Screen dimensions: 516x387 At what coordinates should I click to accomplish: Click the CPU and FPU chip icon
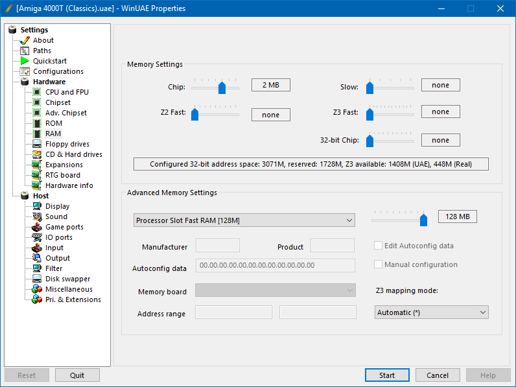(x=37, y=92)
